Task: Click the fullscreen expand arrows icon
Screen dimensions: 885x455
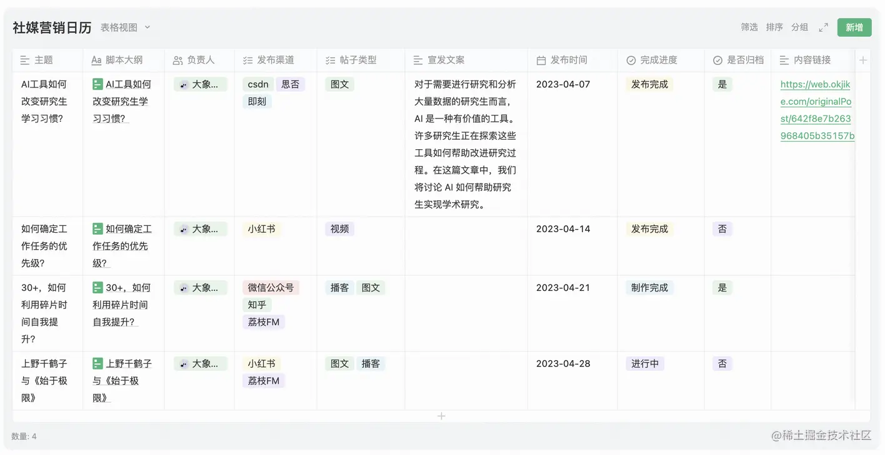Action: [x=824, y=27]
